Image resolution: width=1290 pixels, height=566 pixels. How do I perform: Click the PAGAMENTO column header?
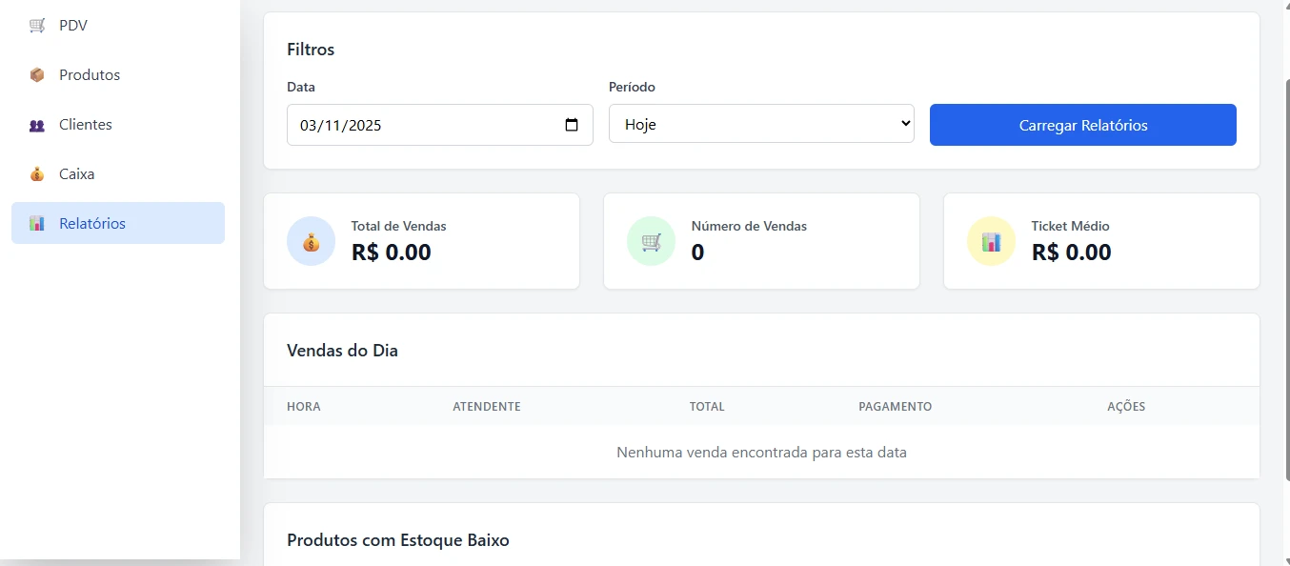pyautogui.click(x=895, y=407)
